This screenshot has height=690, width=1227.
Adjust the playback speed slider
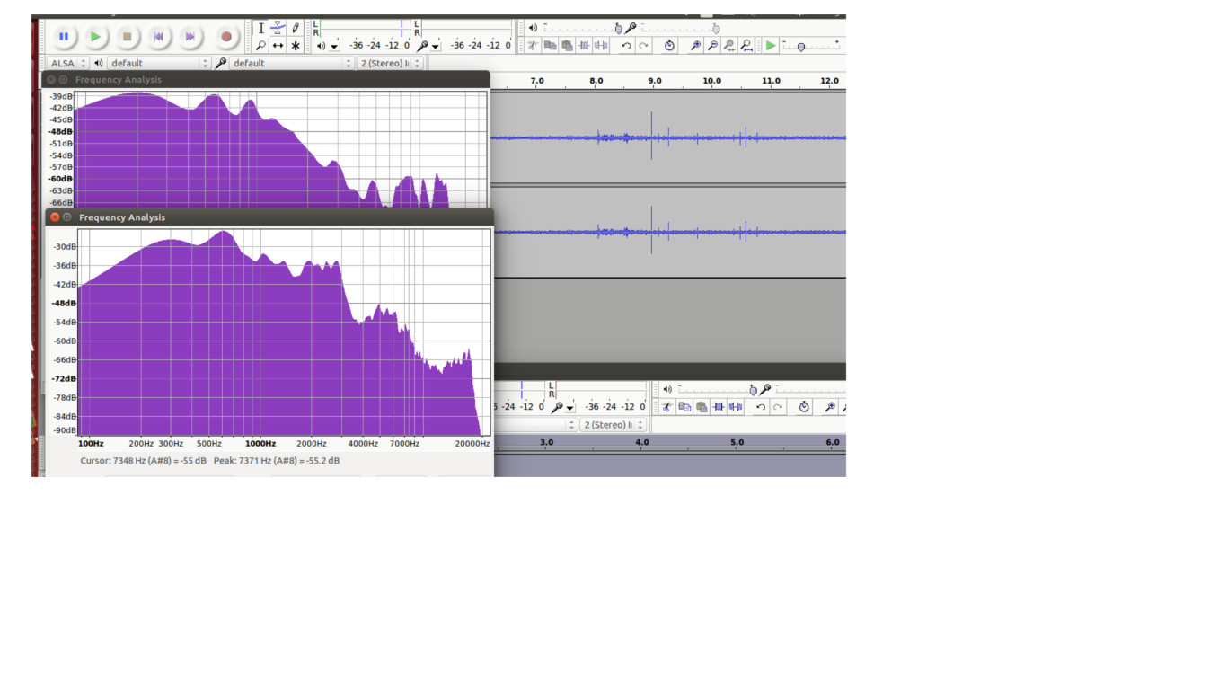pyautogui.click(x=811, y=46)
